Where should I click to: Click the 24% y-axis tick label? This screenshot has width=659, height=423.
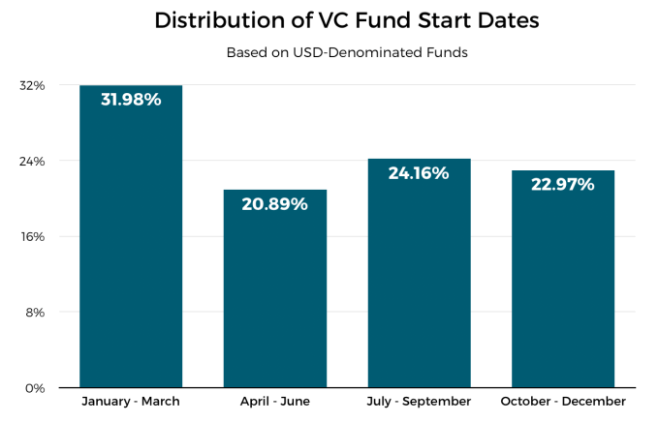[x=33, y=161]
